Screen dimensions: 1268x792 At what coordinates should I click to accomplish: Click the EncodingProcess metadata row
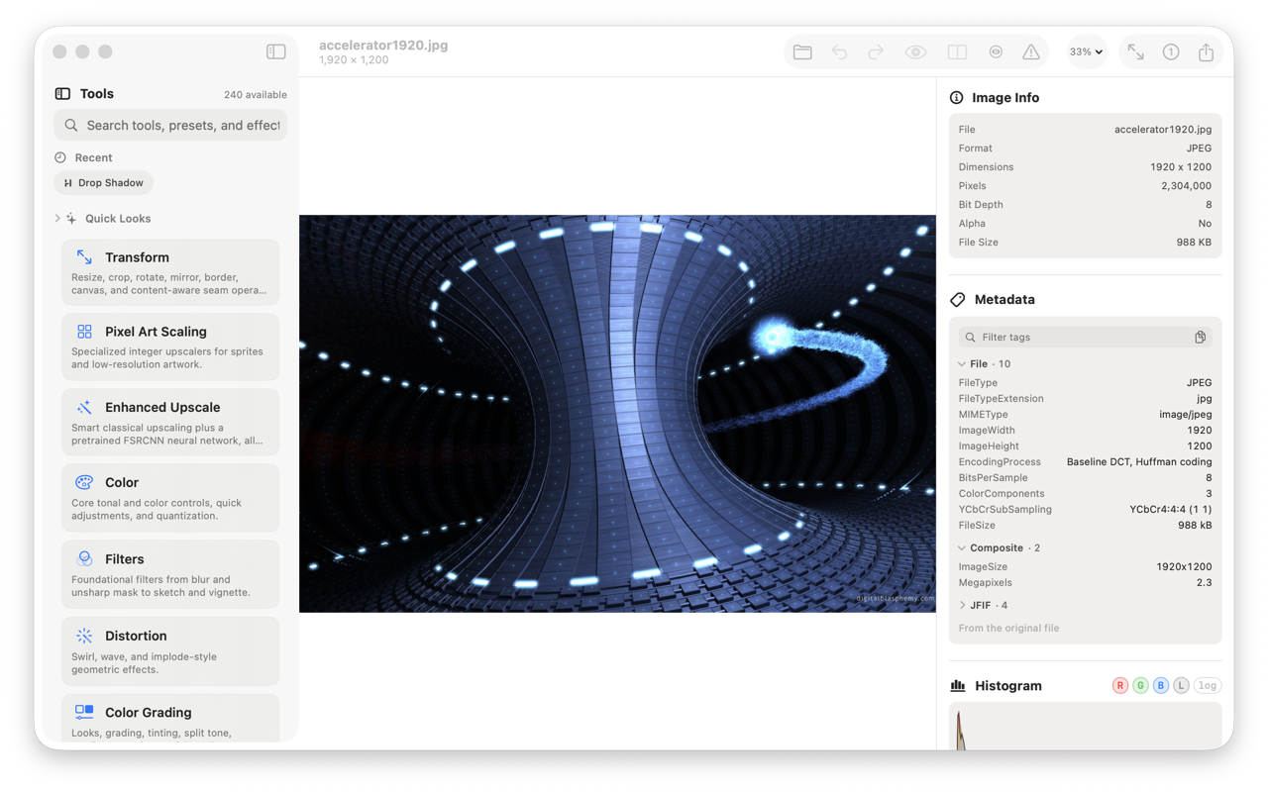click(1085, 462)
